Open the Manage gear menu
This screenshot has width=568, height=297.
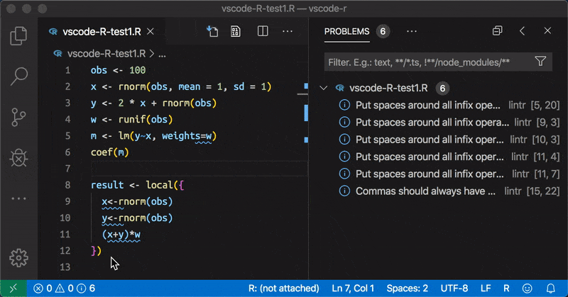tap(19, 257)
